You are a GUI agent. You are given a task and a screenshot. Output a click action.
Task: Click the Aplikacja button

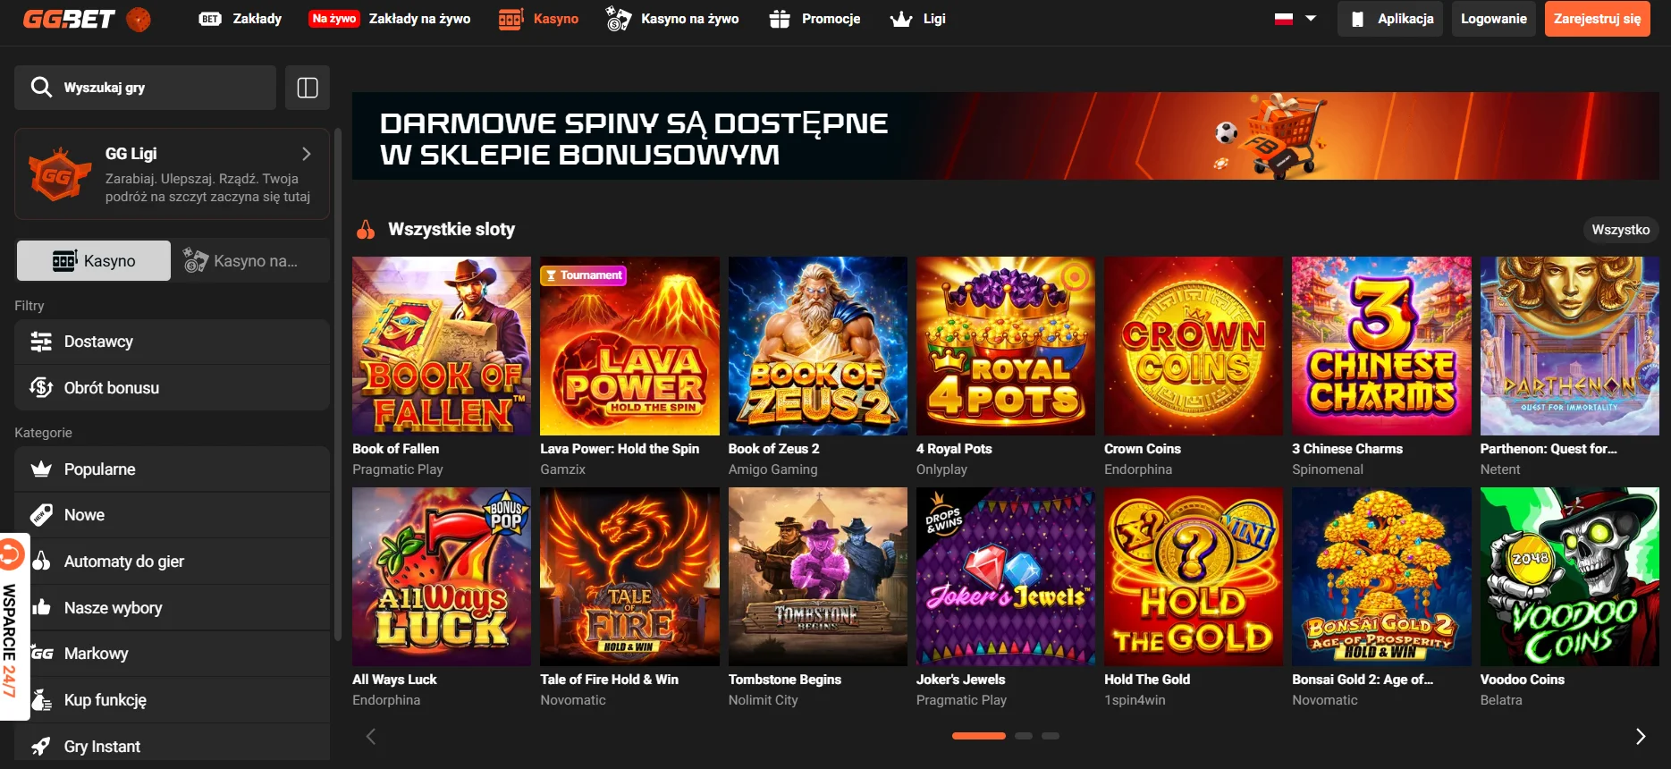[x=1390, y=19]
